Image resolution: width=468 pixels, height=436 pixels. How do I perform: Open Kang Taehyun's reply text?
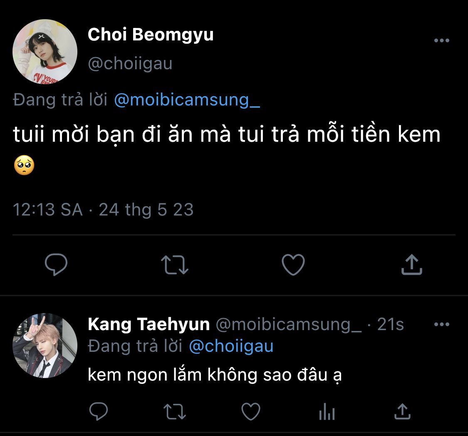pos(215,375)
